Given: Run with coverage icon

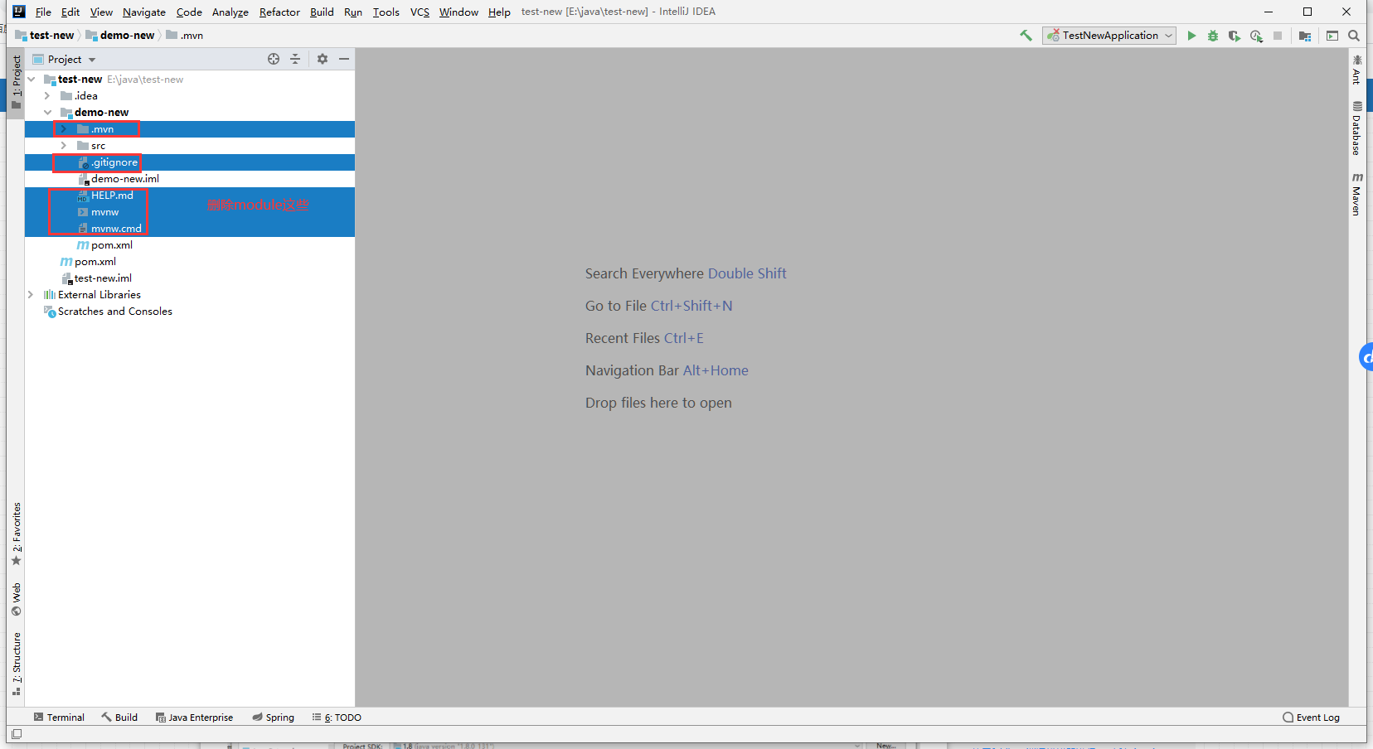Looking at the screenshot, I should [1235, 36].
